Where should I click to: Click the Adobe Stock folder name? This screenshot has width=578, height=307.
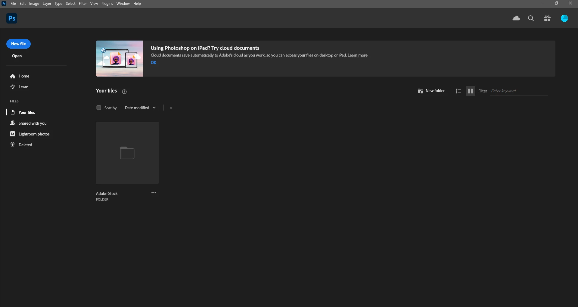(x=107, y=193)
